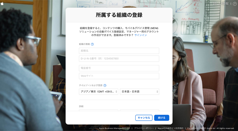
Task: Click into the Webサイト field
Action: coord(119,76)
